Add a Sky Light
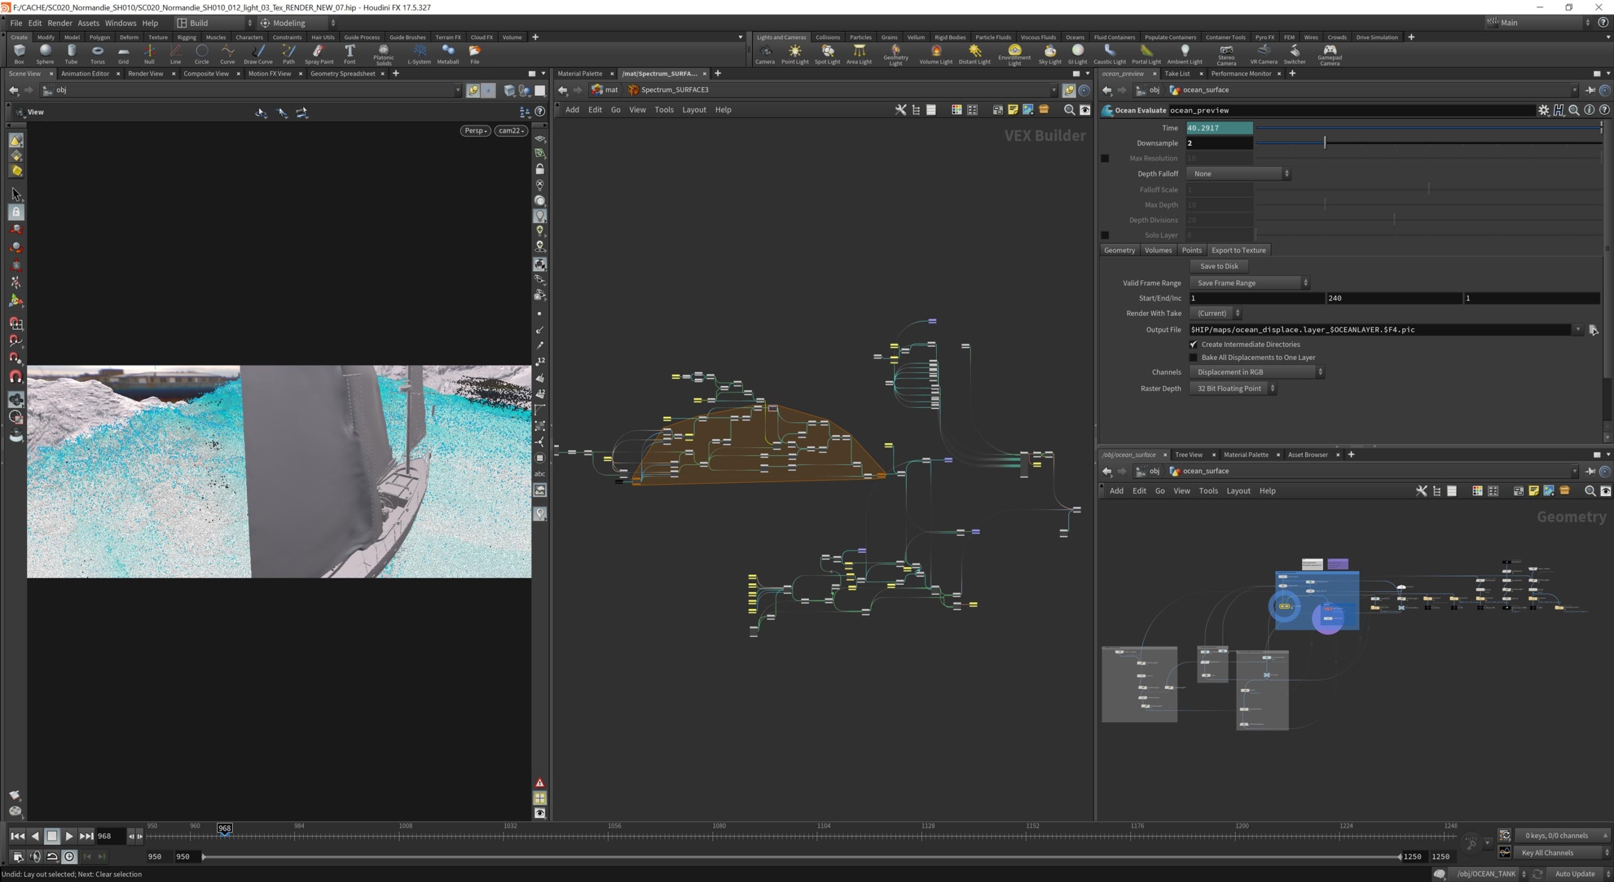Viewport: 1614px width, 882px height. 1050,54
